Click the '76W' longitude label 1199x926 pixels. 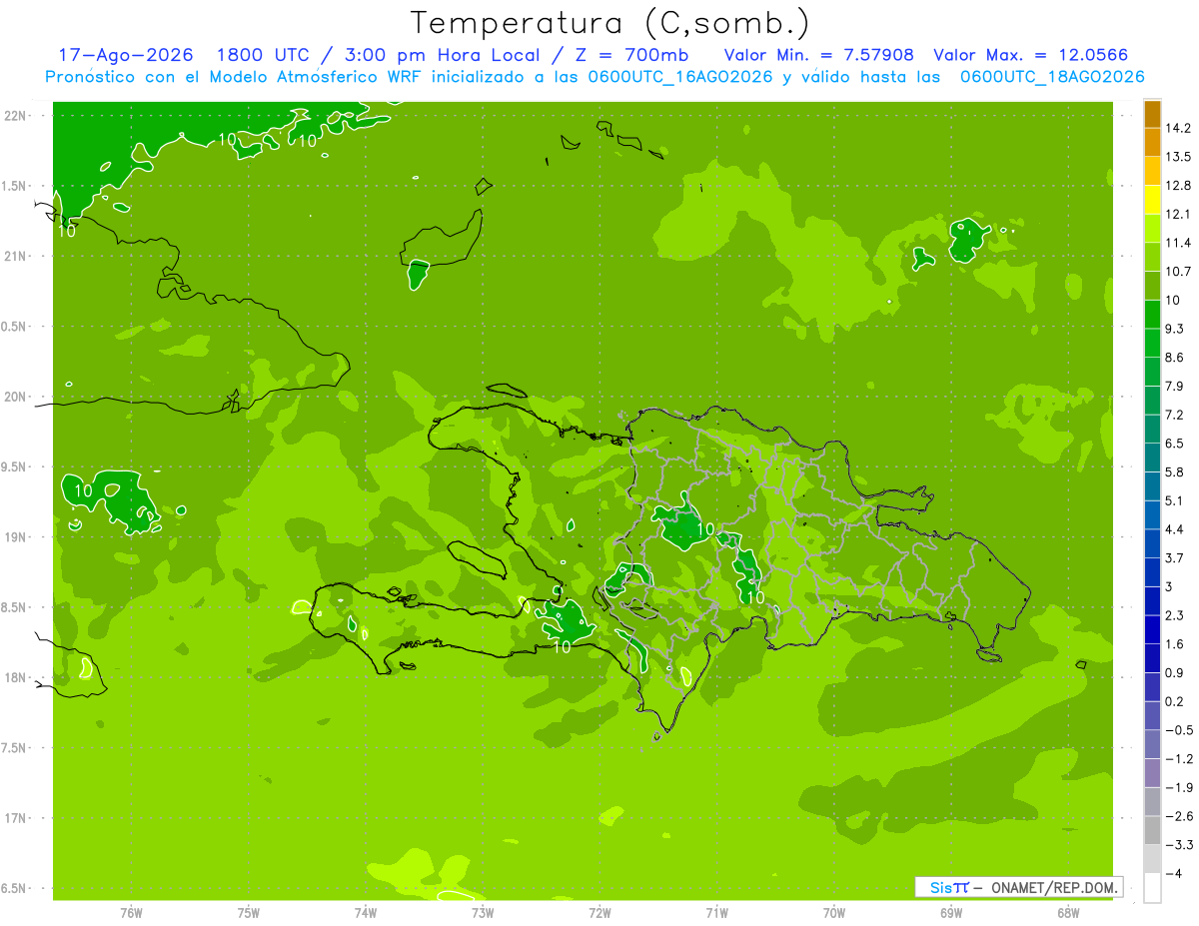pos(131,913)
